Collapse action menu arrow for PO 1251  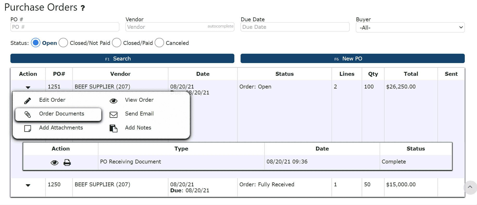coord(28,87)
